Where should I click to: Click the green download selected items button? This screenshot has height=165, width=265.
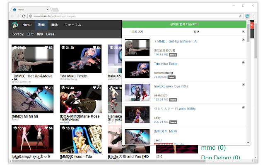click(x=184, y=24)
